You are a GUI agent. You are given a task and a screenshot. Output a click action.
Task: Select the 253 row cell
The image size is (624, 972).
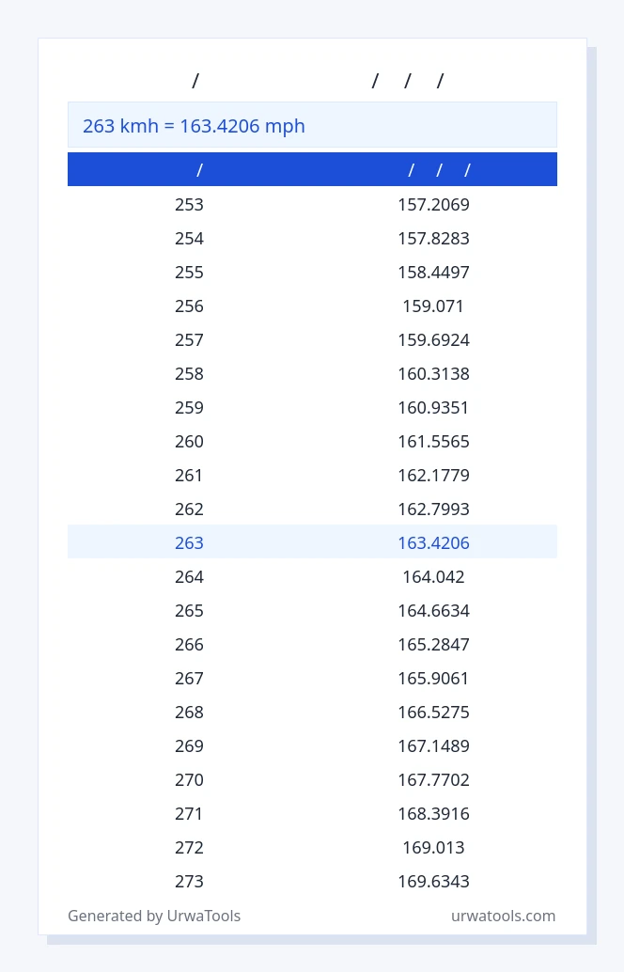(189, 205)
